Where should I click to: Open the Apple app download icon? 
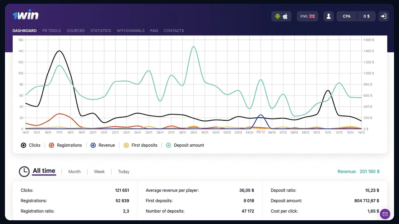coord(285,16)
